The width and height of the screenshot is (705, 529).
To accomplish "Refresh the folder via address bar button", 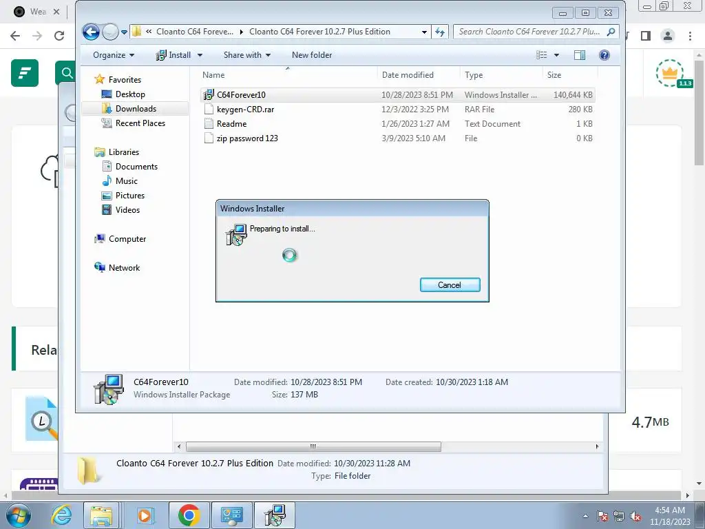I will (x=440, y=32).
